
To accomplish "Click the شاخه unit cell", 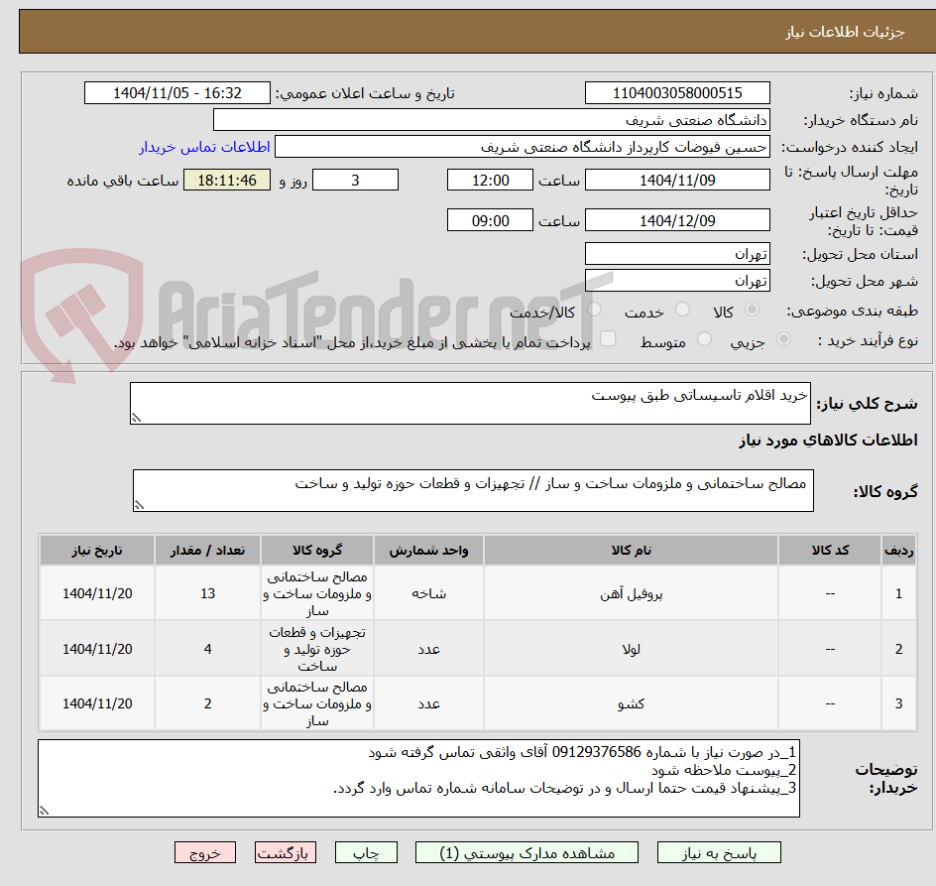I will coord(428,593).
